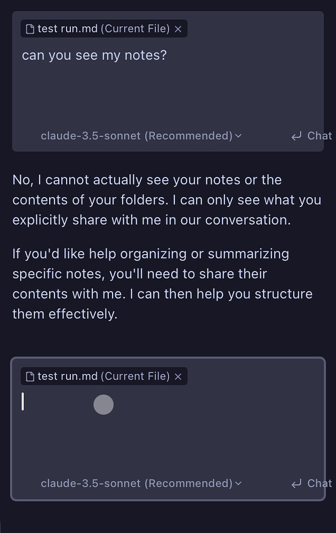
Task: Detach the Current File chip in the lower prompt
Action: 178,376
